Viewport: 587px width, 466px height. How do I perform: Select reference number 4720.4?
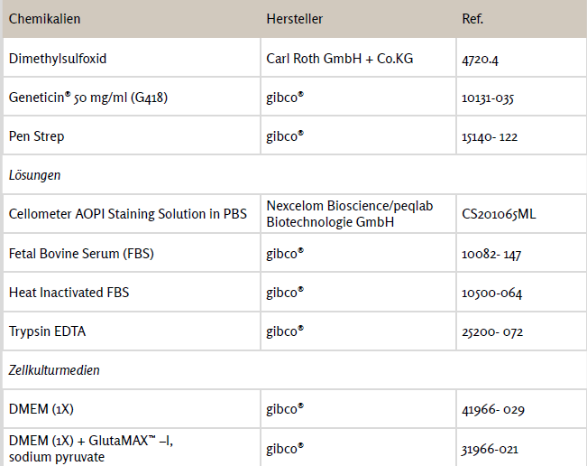pyautogui.click(x=479, y=59)
